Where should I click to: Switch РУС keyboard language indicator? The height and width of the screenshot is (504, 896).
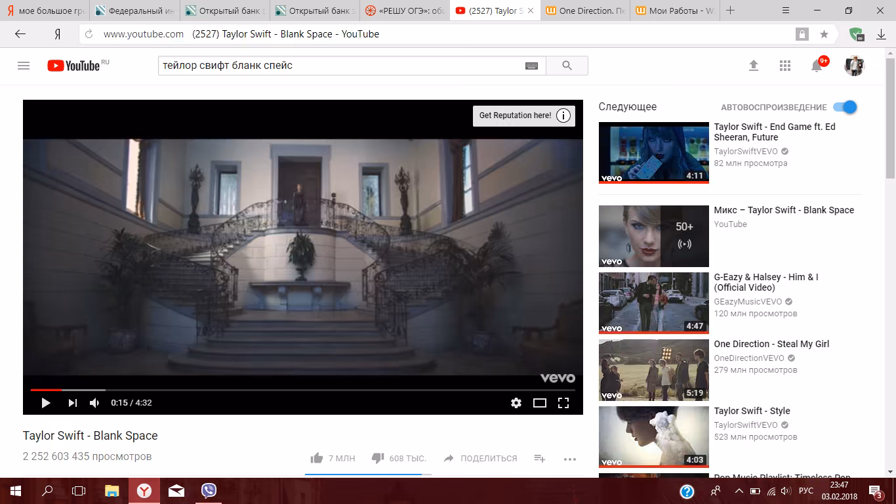(x=806, y=491)
